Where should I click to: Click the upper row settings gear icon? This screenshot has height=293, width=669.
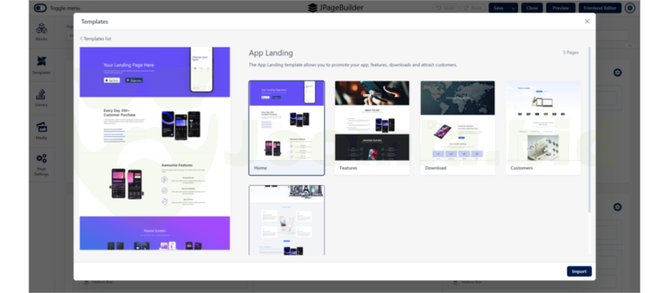(617, 72)
